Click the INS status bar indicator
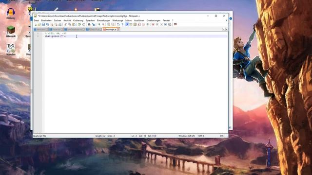312x175 pixels. (221, 136)
